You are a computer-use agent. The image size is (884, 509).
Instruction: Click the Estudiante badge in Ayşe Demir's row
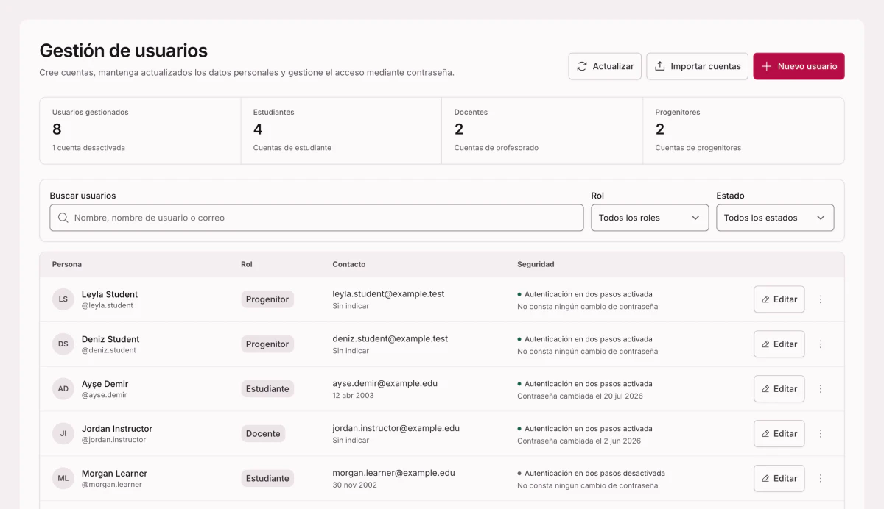[267, 389]
